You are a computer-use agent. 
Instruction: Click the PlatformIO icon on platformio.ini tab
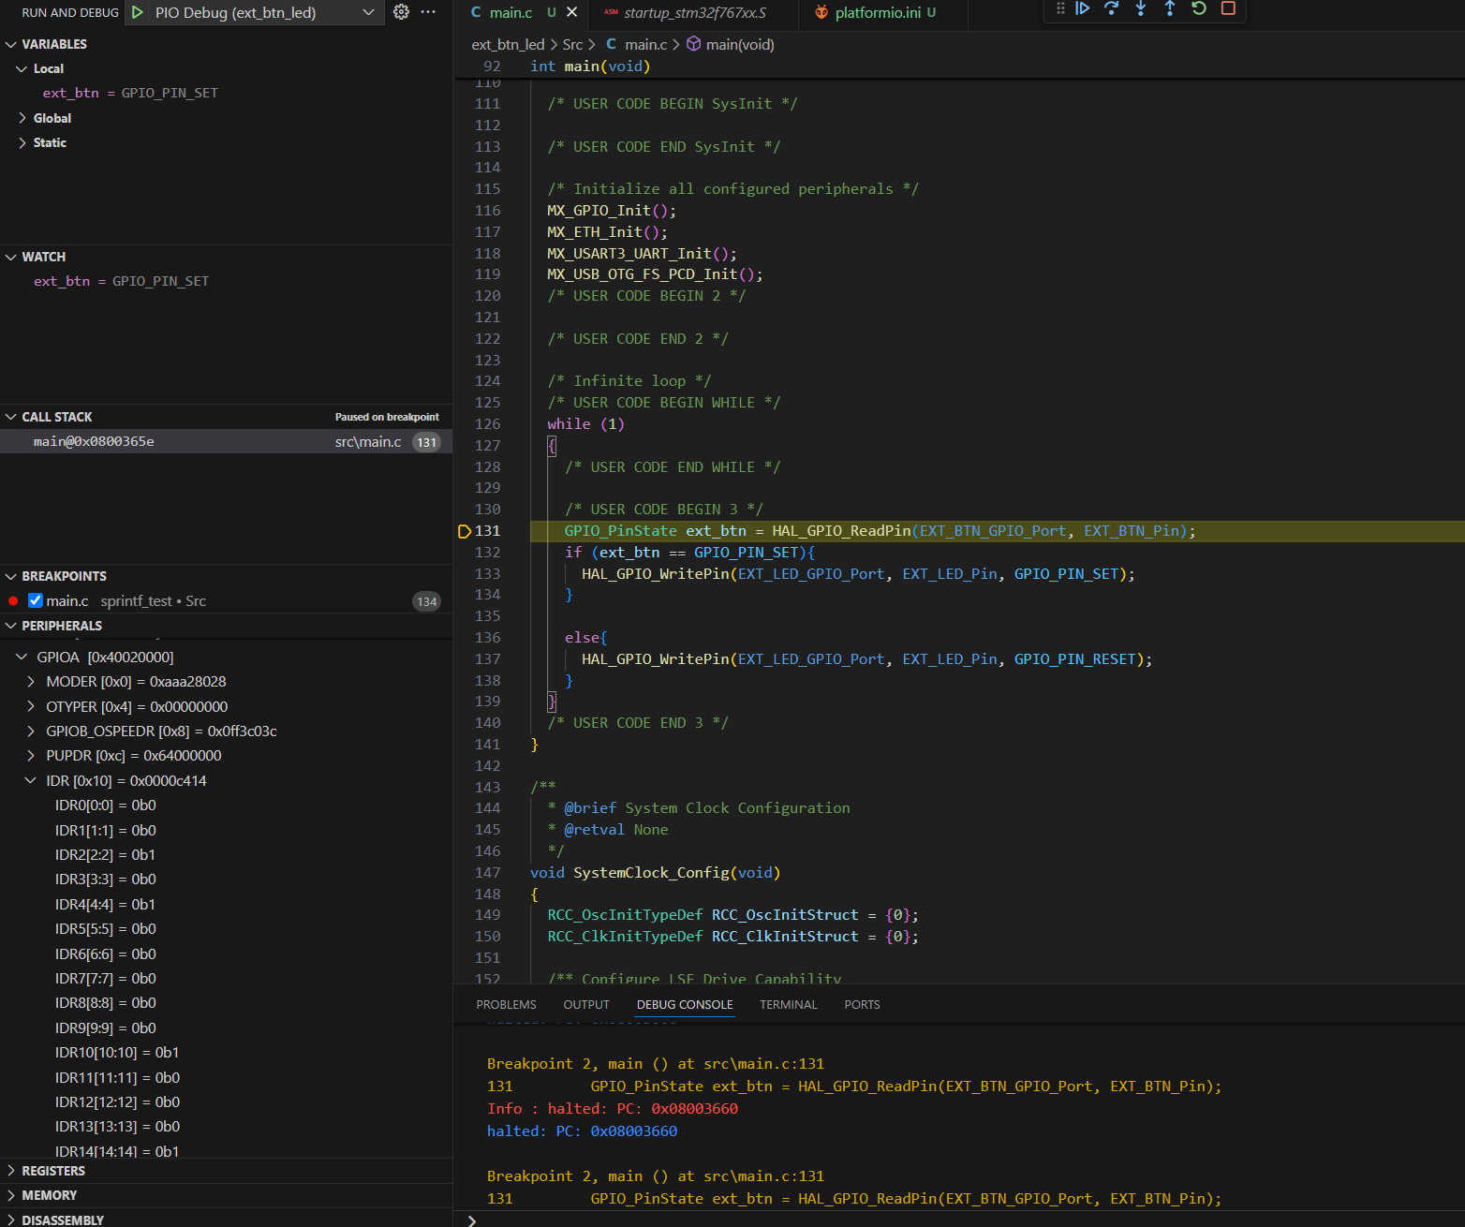pyautogui.click(x=821, y=12)
